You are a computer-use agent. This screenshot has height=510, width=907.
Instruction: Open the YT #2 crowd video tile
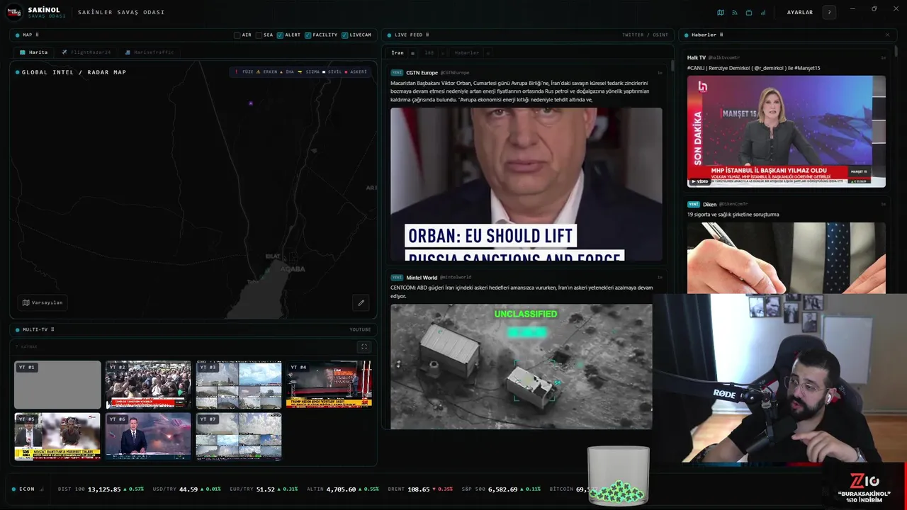pos(148,385)
